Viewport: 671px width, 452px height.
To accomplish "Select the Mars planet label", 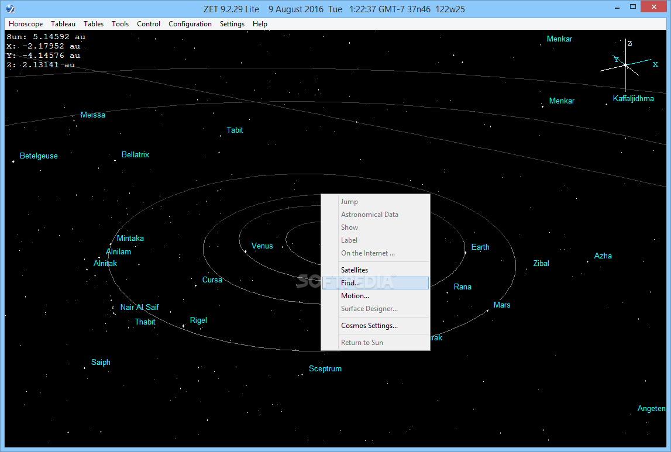I will coord(501,305).
